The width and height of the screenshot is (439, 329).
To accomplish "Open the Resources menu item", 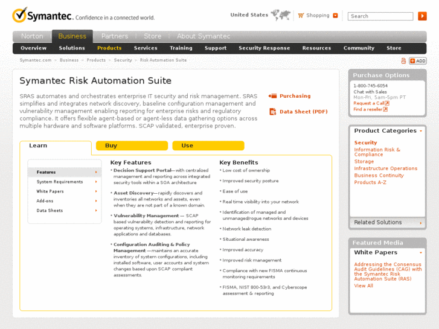I will [316, 48].
